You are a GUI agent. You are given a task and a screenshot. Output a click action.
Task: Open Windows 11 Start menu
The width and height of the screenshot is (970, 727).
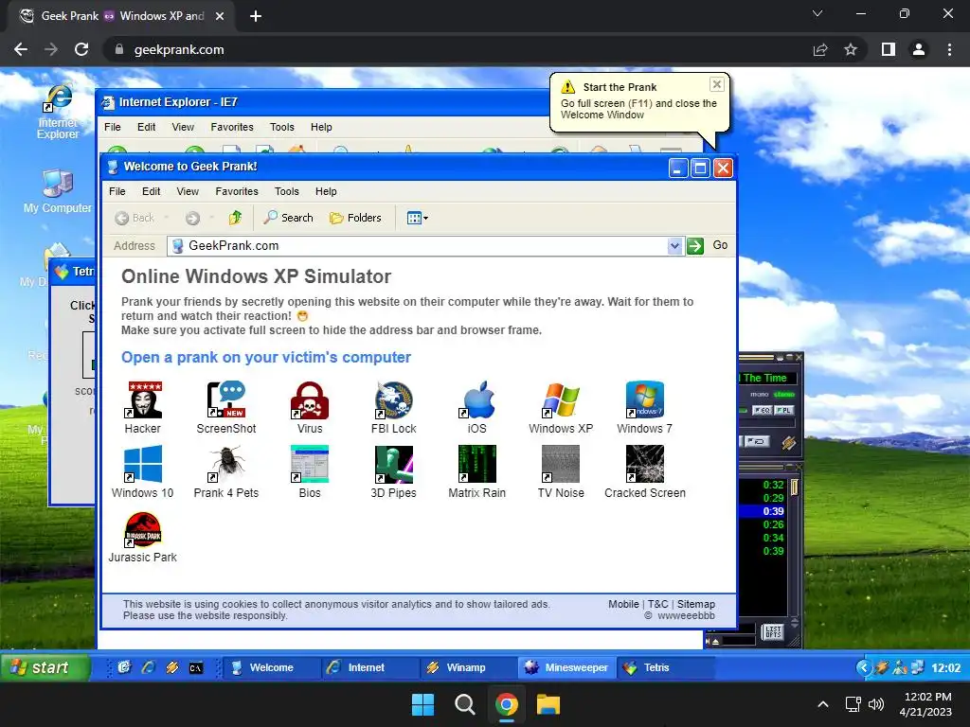[423, 704]
